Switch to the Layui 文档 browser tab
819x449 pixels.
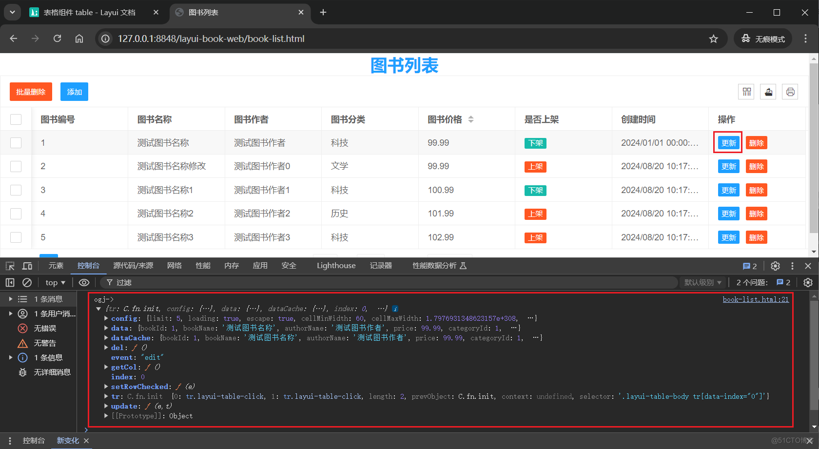90,12
